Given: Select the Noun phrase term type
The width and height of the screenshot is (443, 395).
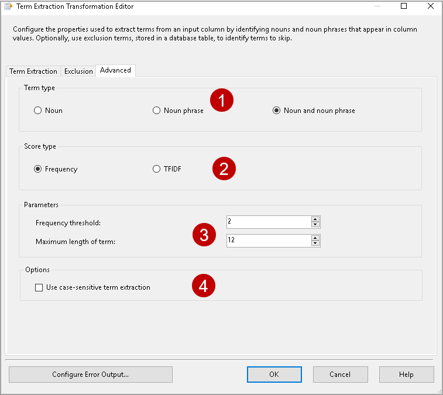Looking at the screenshot, I should (x=156, y=110).
